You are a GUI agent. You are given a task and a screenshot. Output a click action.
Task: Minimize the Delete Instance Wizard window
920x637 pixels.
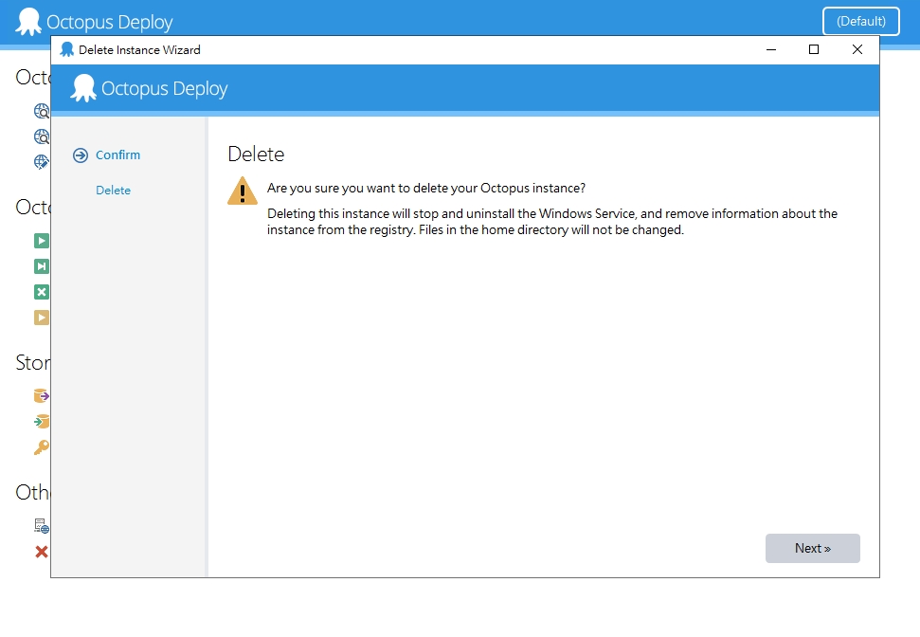(x=771, y=50)
